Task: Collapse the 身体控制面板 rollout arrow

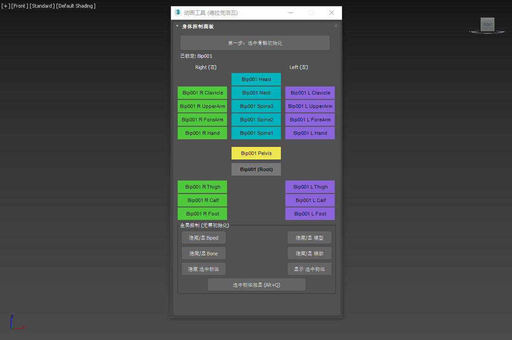Action: pos(177,26)
